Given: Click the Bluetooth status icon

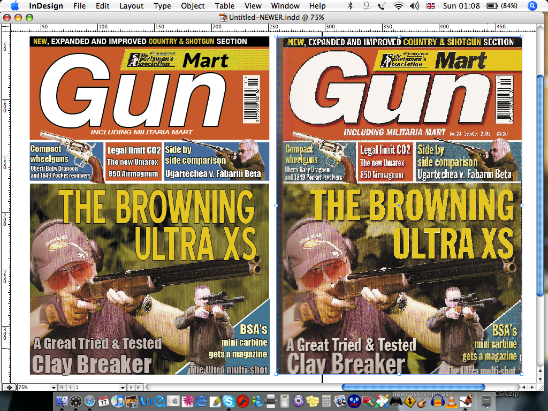Looking at the screenshot, I should pyautogui.click(x=350, y=5).
